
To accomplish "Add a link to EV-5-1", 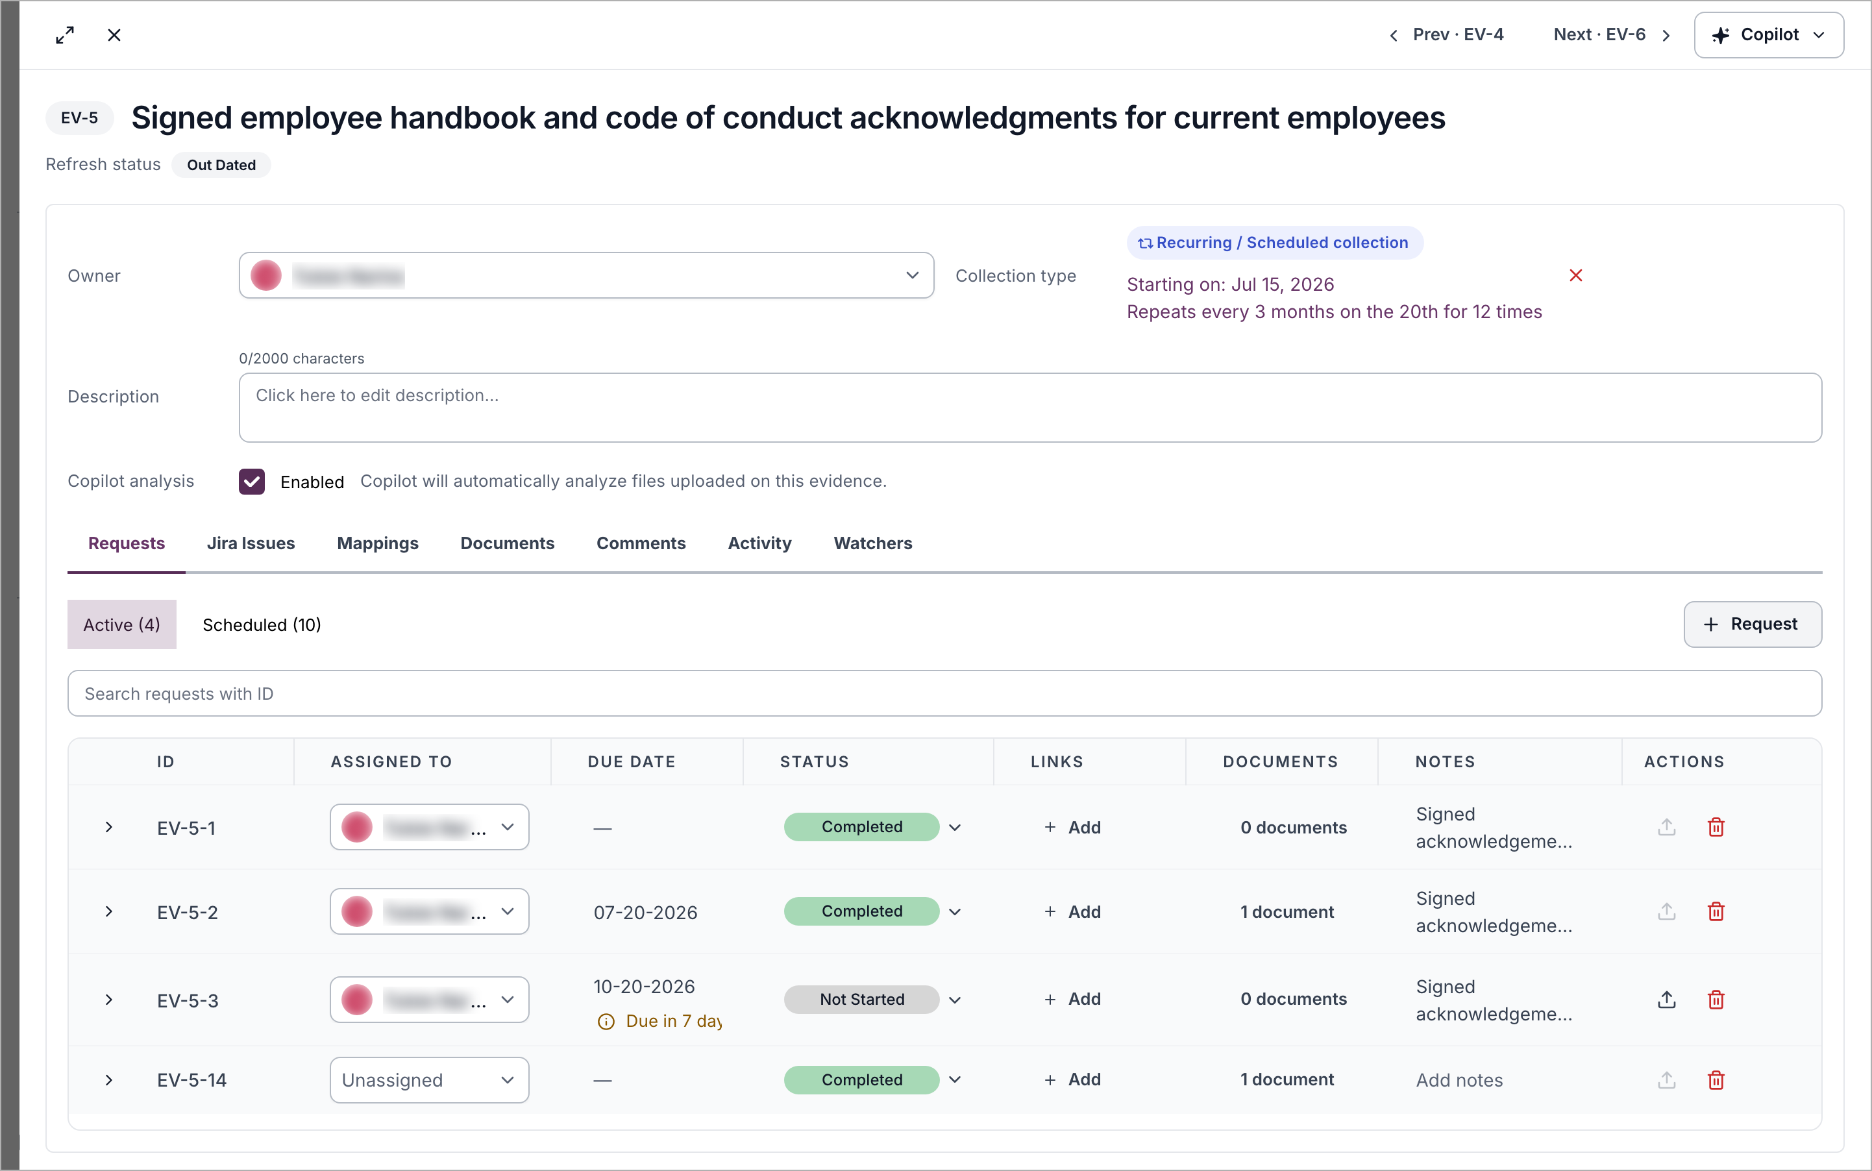I will pos(1072,827).
